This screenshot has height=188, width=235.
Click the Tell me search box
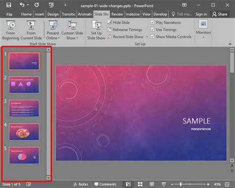click(181, 14)
